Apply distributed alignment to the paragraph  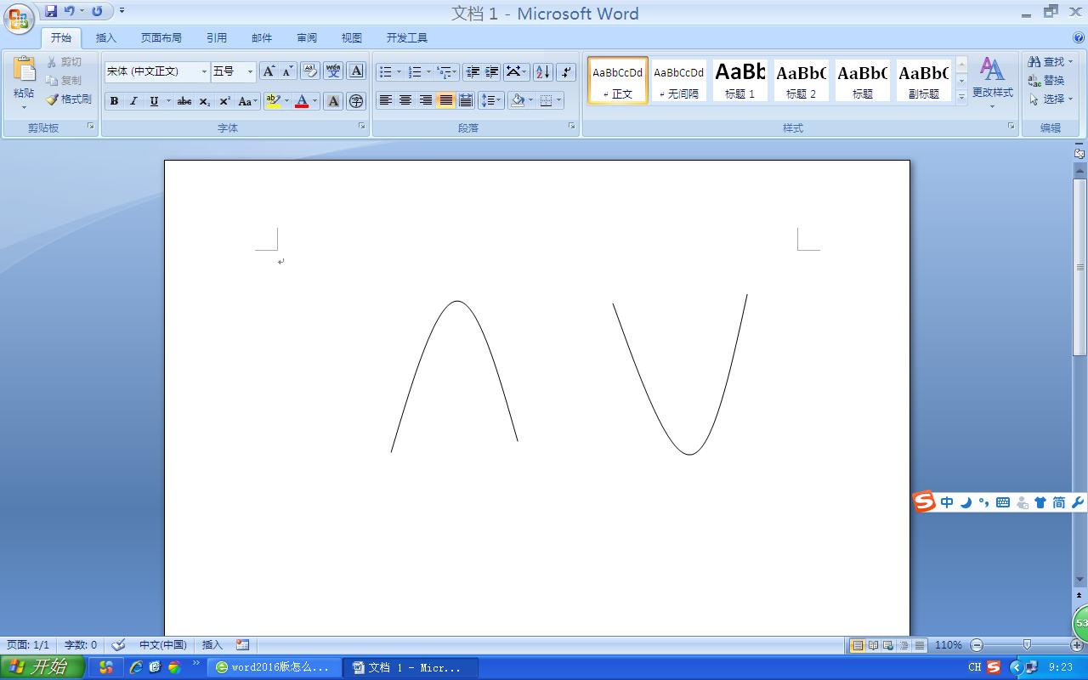(x=465, y=100)
